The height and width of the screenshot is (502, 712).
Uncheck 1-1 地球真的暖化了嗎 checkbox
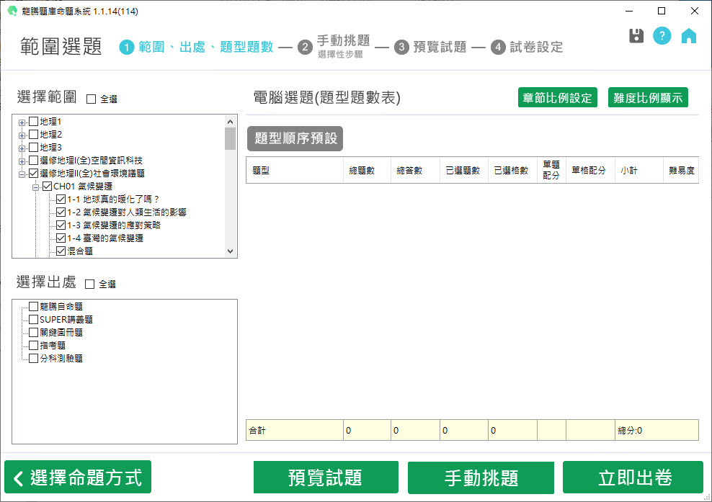(x=61, y=200)
